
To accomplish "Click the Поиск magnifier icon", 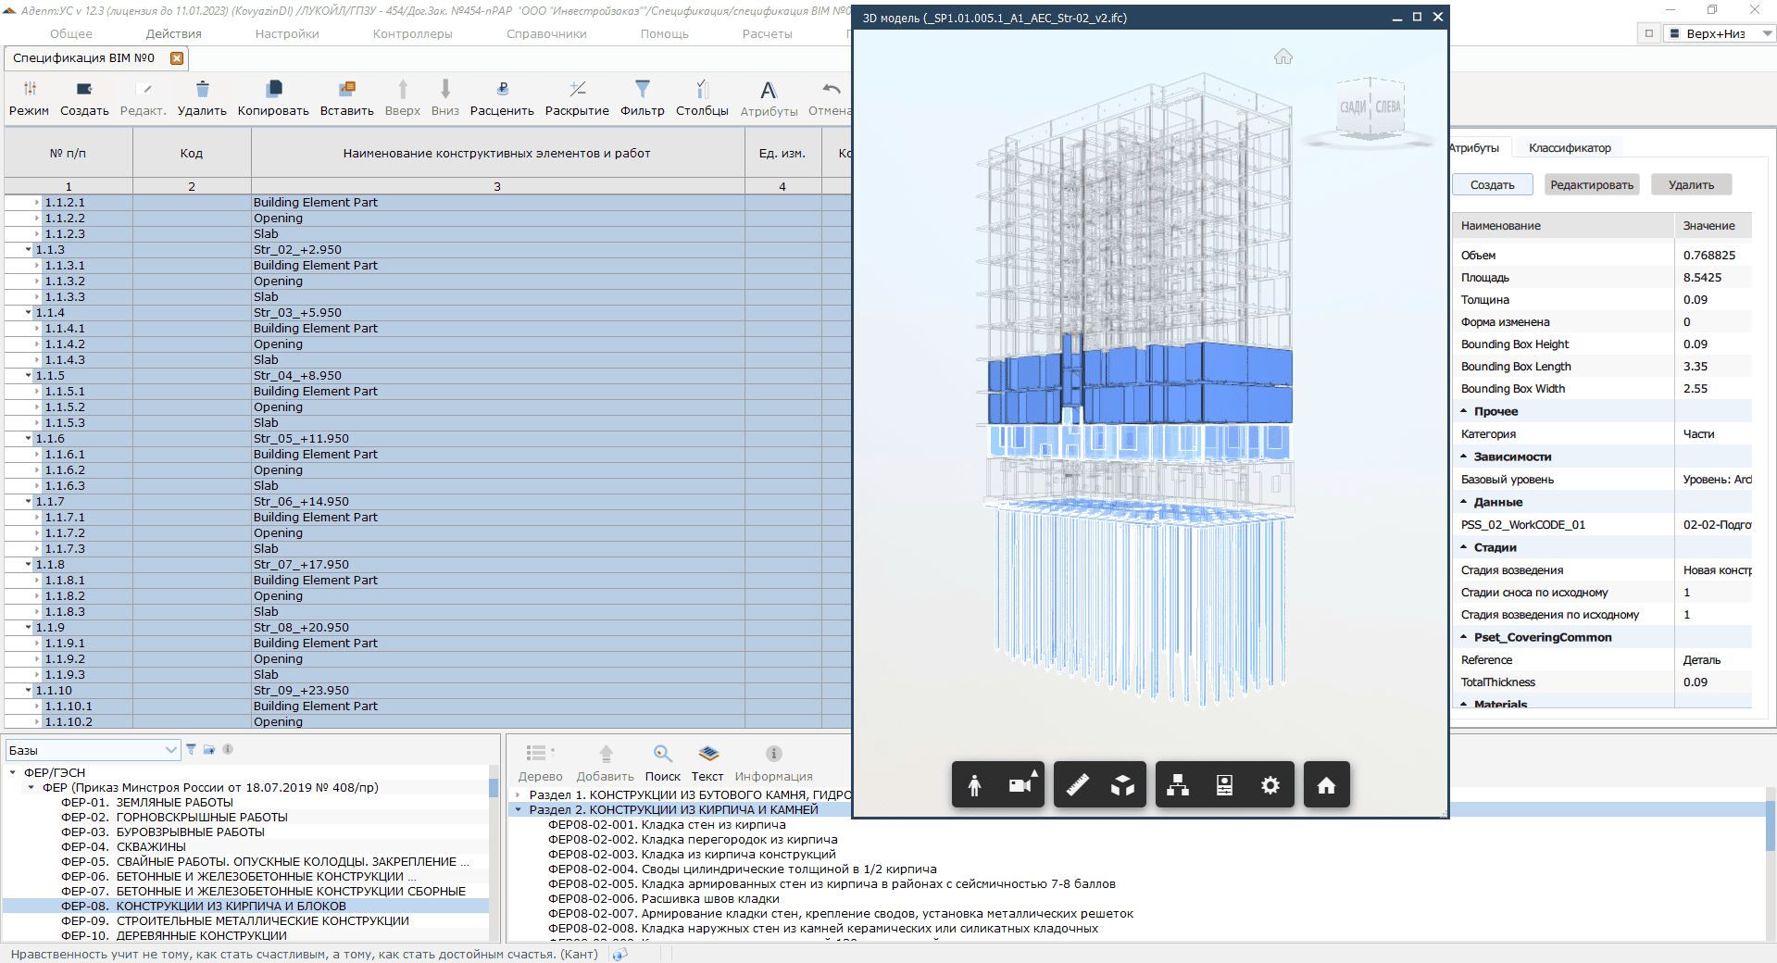I will (662, 755).
